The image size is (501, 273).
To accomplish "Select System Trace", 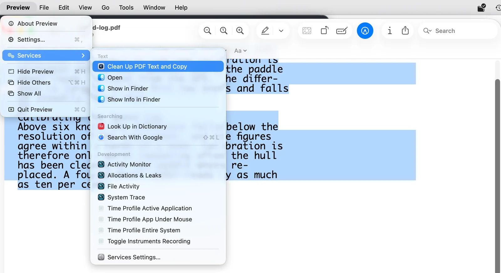I will click(158, 197).
